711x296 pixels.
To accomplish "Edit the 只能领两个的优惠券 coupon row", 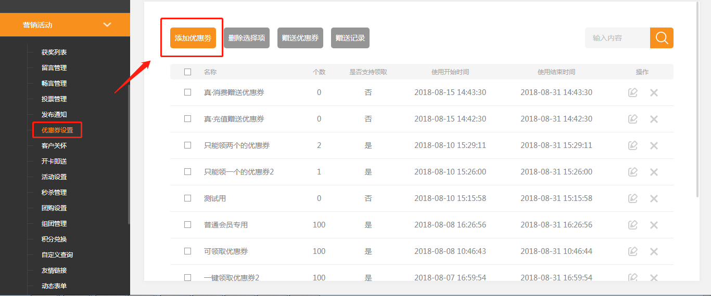I will [633, 145].
